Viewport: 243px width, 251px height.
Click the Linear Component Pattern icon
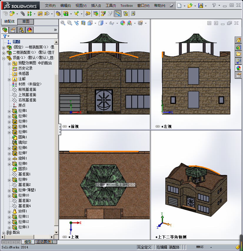click(29, 14)
